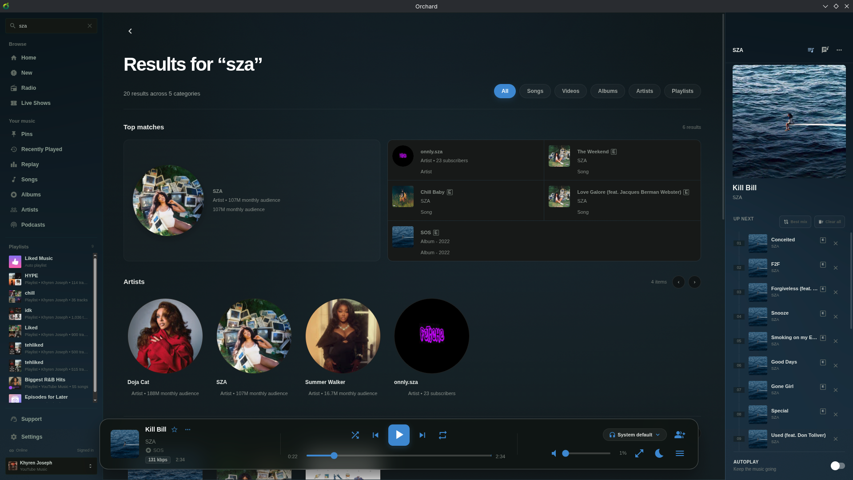Open Pins in Your music
The image size is (853, 480).
point(51,134)
